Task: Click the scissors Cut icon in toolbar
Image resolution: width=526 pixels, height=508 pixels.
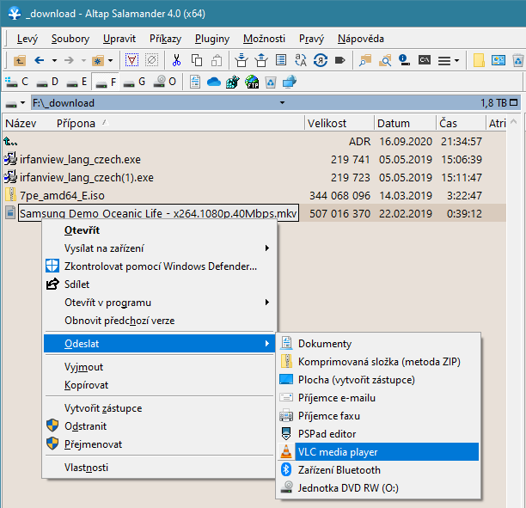Action: (176, 60)
